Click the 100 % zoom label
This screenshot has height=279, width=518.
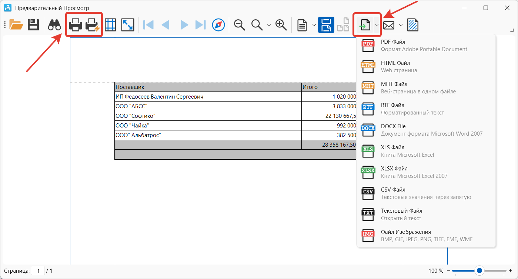coord(436,271)
